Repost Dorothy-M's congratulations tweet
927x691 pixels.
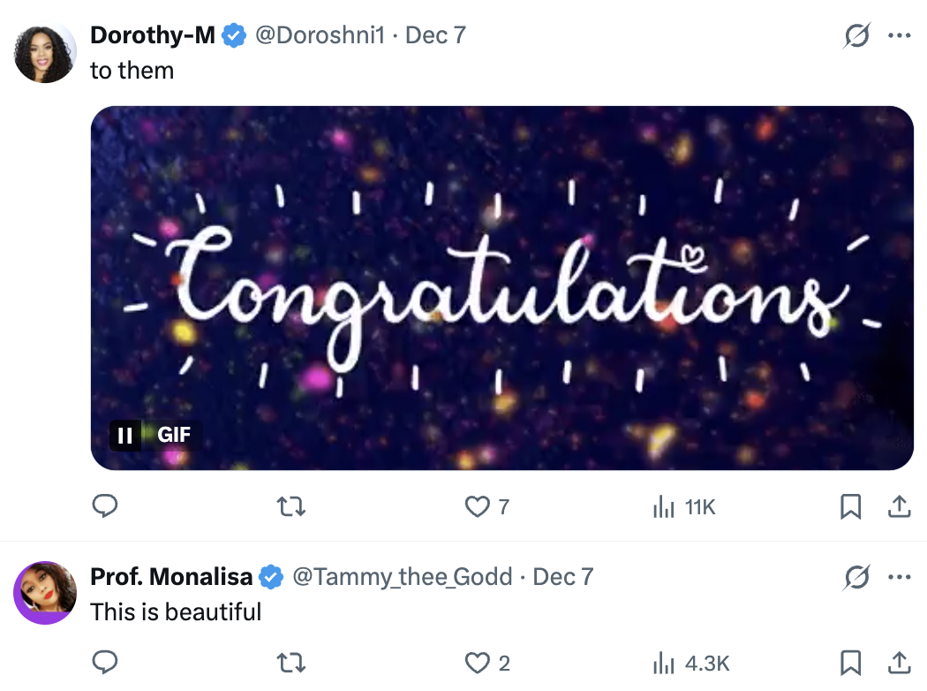pos(290,506)
